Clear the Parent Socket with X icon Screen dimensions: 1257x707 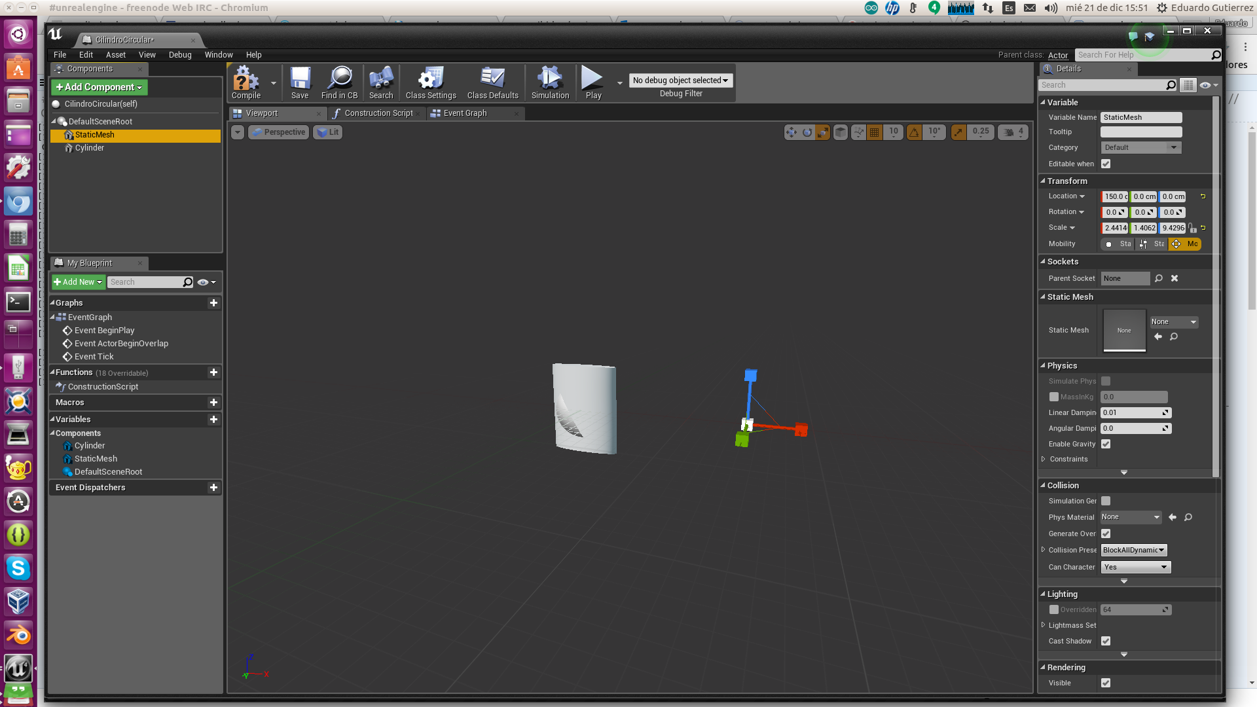coord(1175,278)
